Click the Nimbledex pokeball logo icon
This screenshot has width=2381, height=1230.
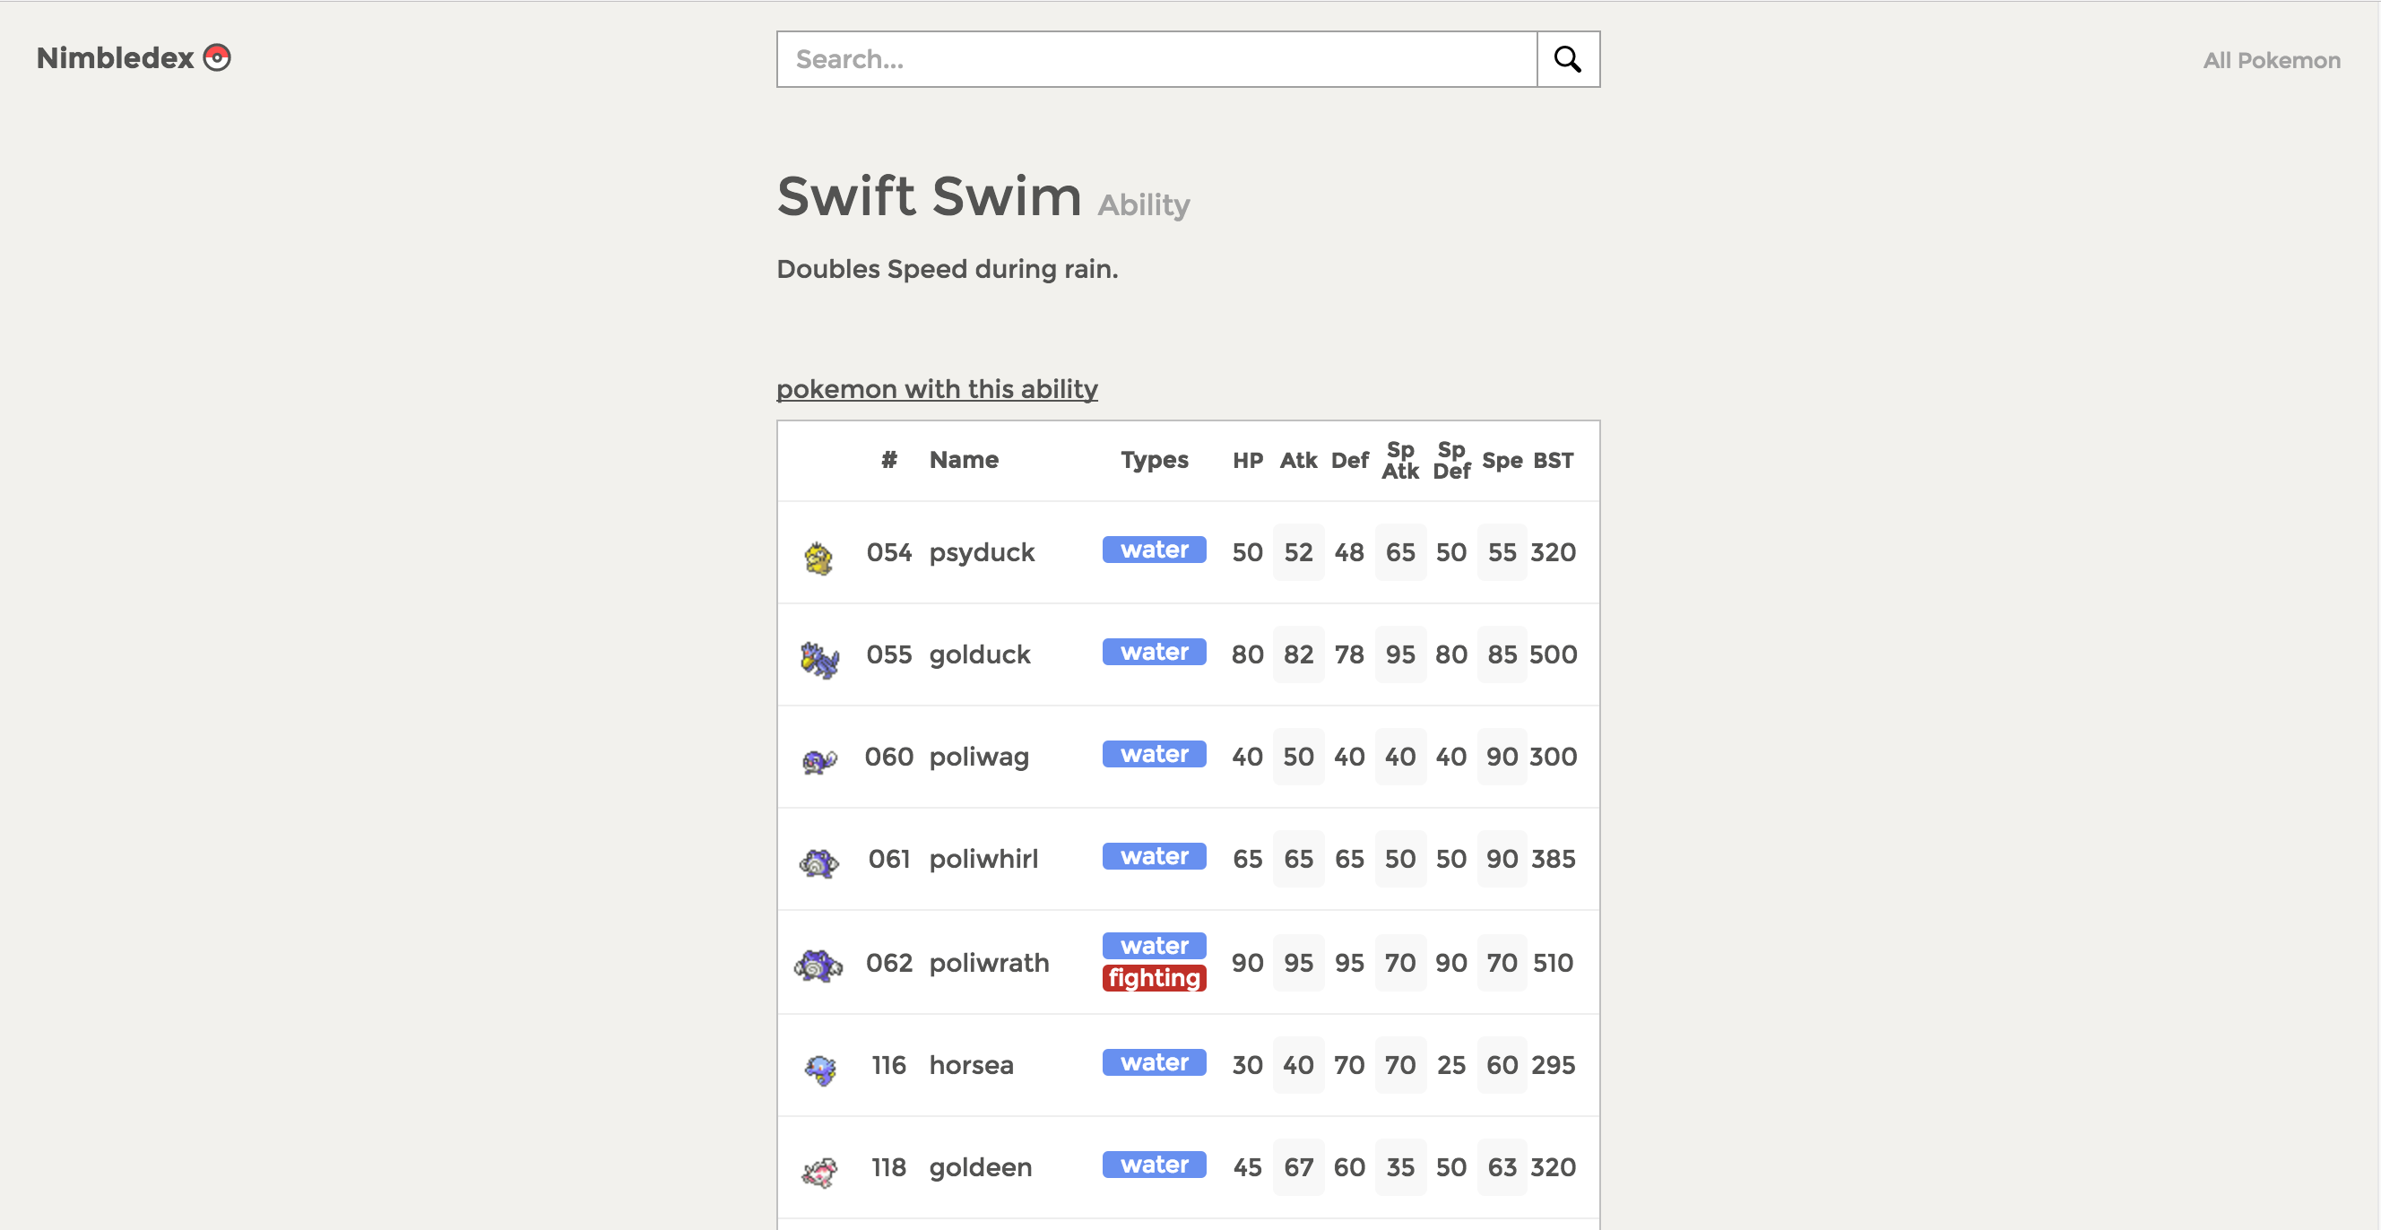(x=216, y=57)
